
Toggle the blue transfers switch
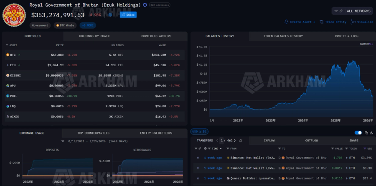pos(358,133)
